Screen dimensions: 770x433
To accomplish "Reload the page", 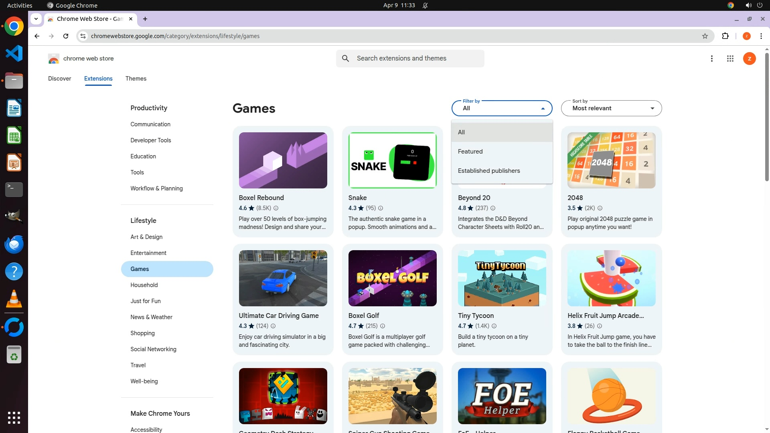I will [66, 36].
